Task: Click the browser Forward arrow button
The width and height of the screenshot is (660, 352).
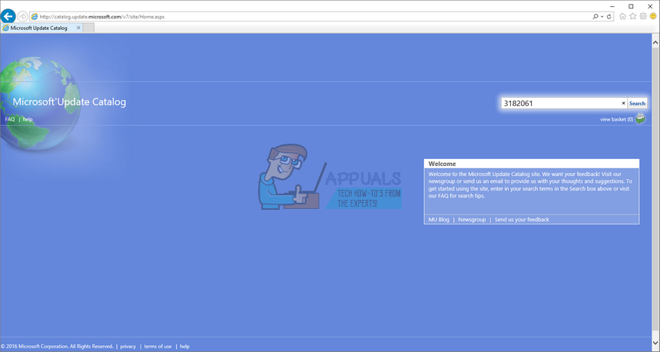Action: [23, 17]
